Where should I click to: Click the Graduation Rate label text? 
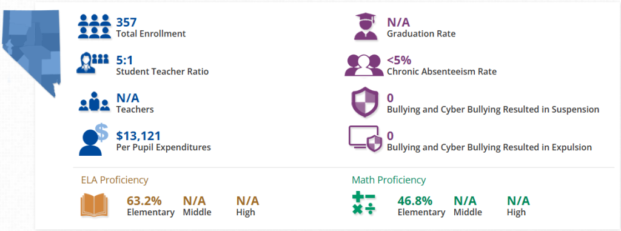point(421,34)
